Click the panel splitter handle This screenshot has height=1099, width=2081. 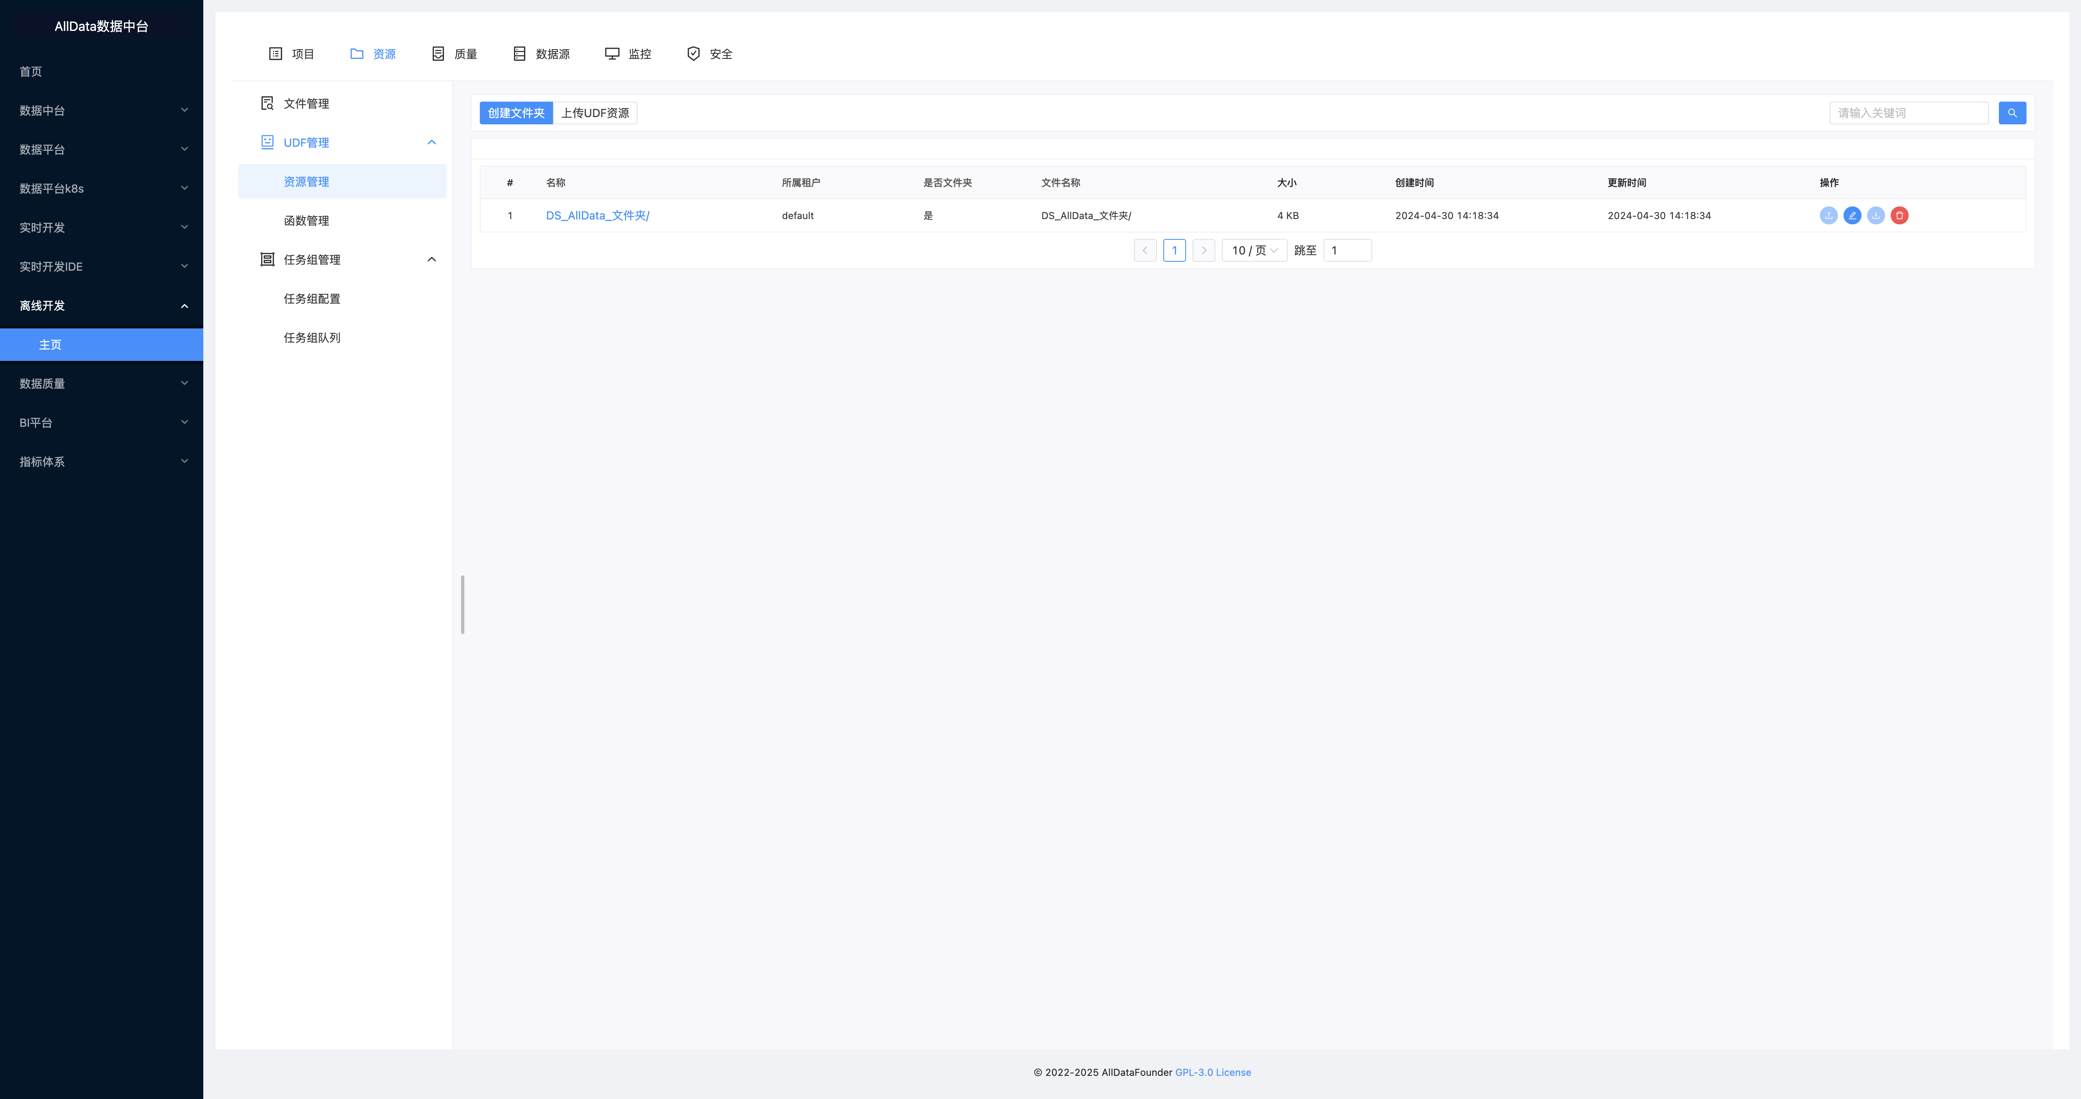(462, 605)
